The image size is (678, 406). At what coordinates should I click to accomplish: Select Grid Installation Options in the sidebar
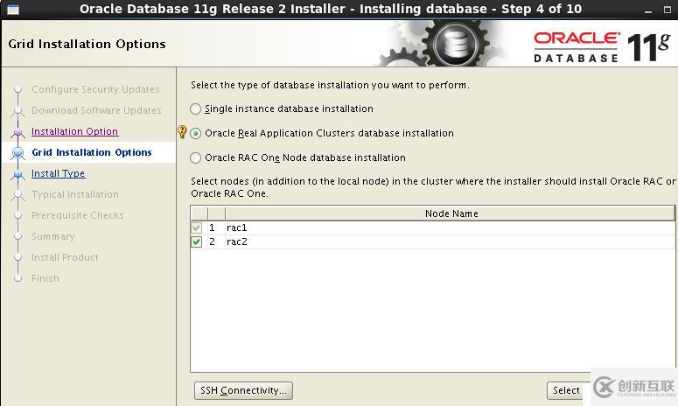[x=92, y=152]
